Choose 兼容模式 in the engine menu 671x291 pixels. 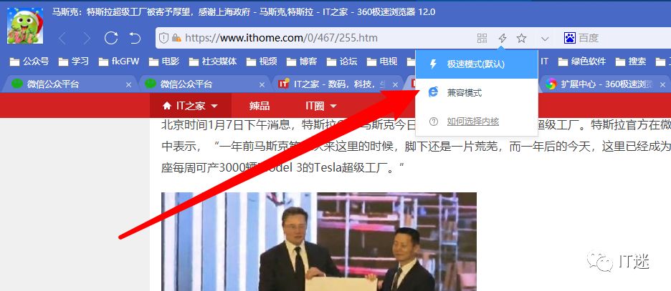point(477,93)
